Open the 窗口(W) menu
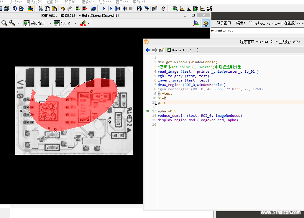Screen dimensions: 304x218 (122, 2)
